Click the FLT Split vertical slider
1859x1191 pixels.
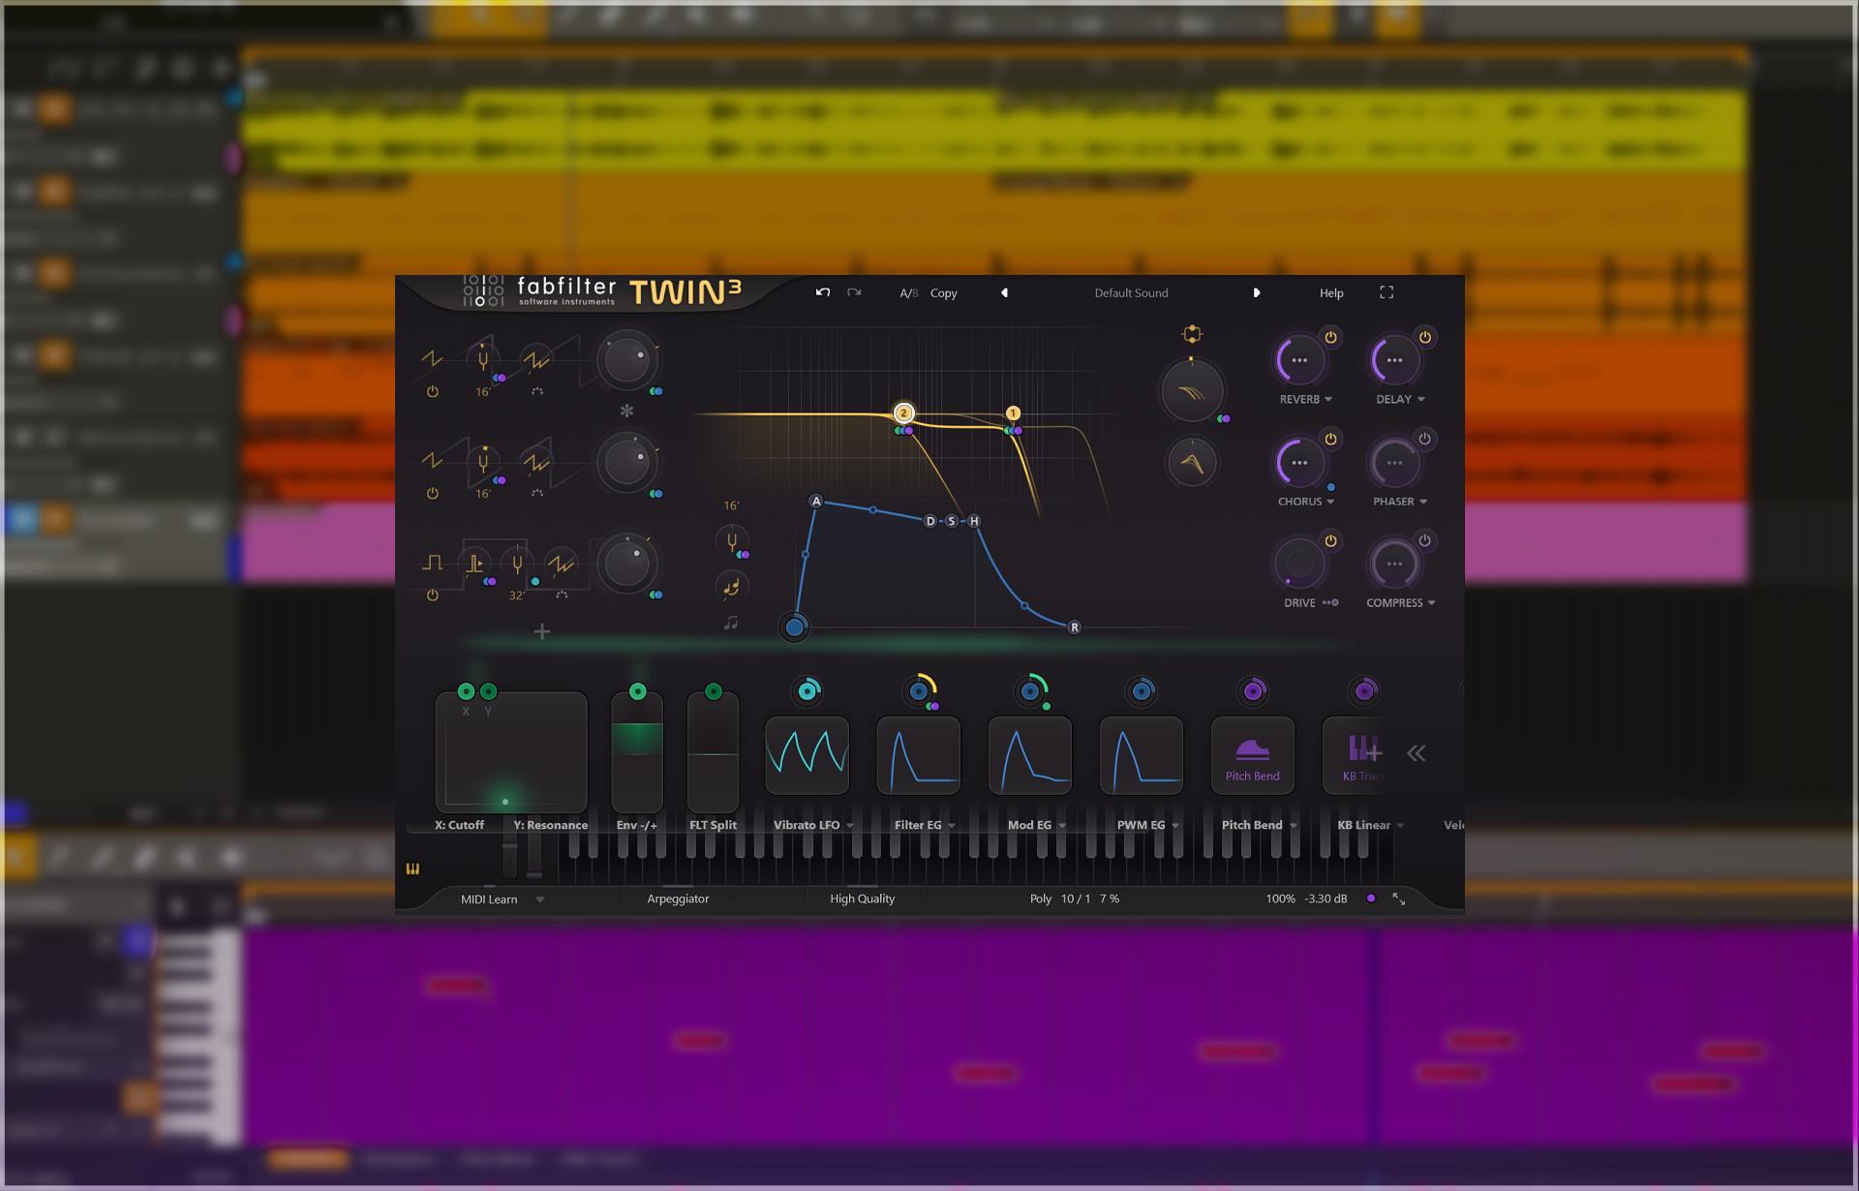(x=713, y=752)
